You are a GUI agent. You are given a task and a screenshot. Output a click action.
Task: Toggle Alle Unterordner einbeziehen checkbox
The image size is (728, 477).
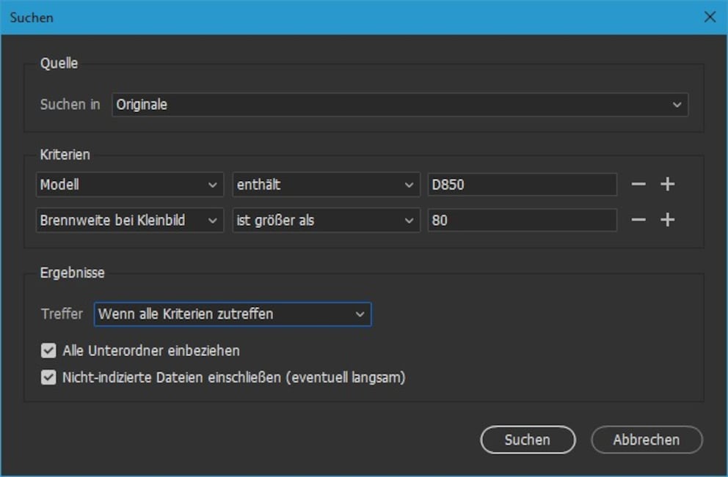point(48,350)
